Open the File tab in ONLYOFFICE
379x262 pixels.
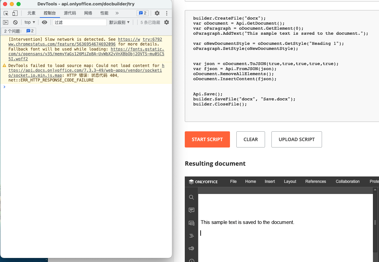coord(233,182)
